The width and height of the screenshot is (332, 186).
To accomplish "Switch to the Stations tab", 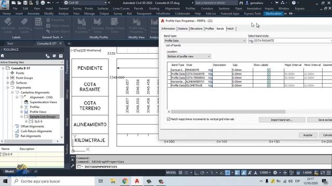I will pos(183,29).
